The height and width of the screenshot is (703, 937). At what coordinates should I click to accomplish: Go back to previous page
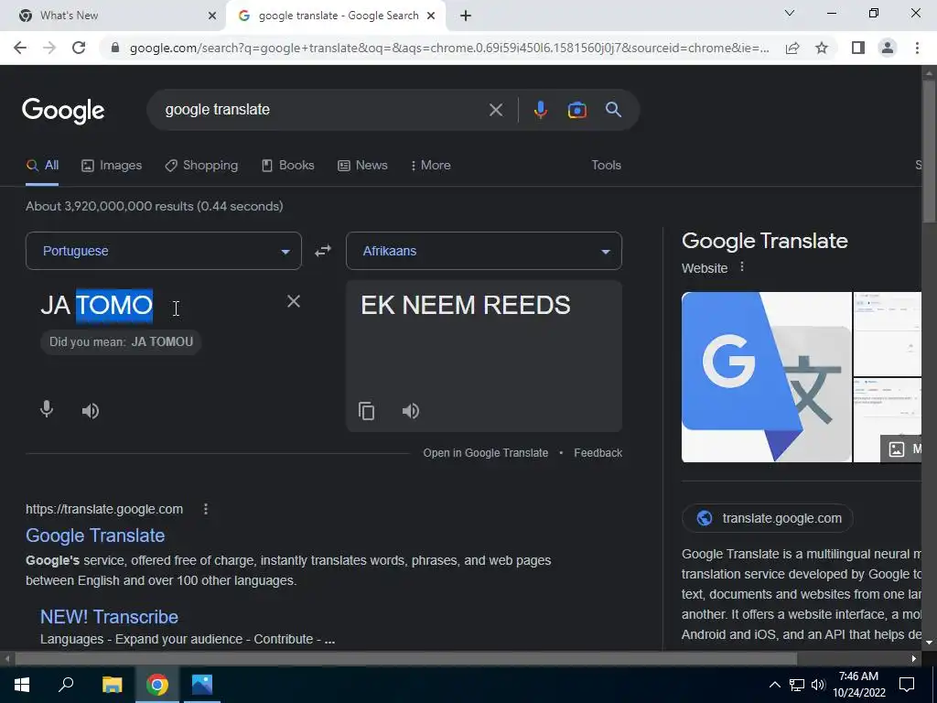(x=20, y=48)
